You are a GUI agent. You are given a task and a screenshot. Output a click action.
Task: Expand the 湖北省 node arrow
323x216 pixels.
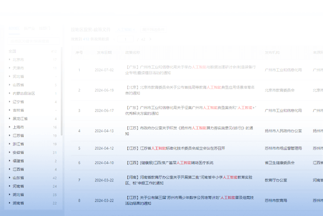(x=9, y=194)
